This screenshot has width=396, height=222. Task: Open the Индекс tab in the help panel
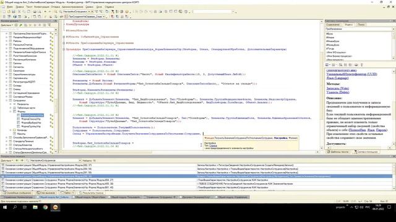tap(348, 25)
